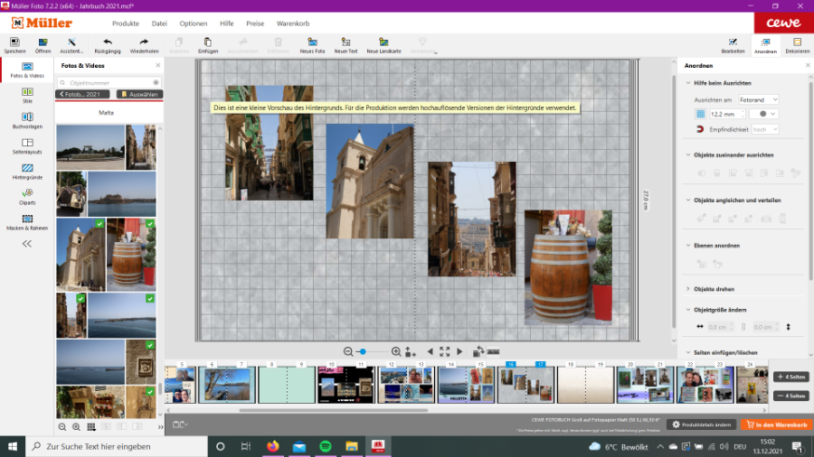Open the Fotorand alignment dropdown

pos(758,99)
